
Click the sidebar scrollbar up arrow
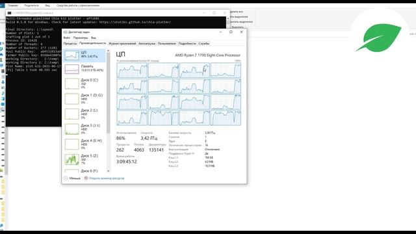point(108,51)
